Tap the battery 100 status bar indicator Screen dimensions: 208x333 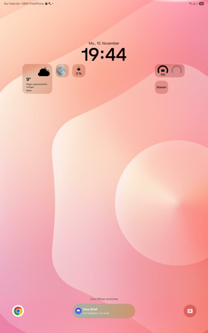click(201, 4)
